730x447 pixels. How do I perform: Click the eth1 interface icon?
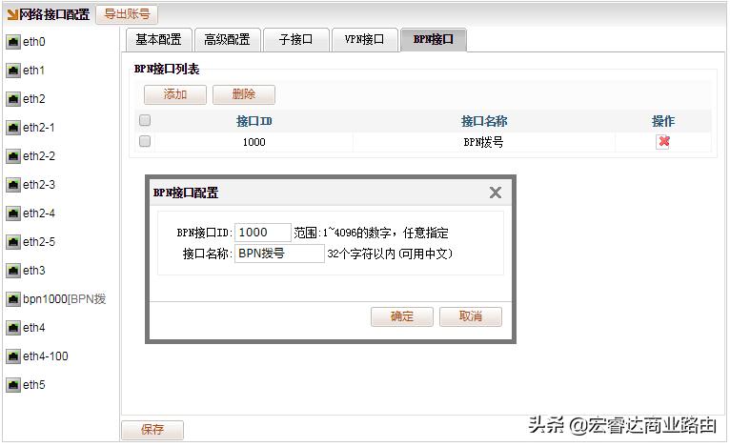point(13,71)
